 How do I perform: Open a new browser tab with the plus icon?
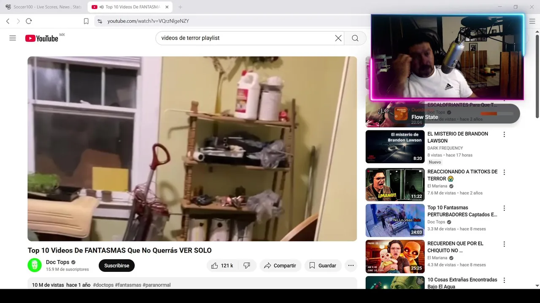[180, 7]
